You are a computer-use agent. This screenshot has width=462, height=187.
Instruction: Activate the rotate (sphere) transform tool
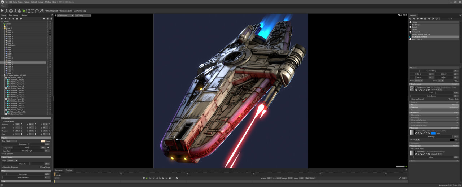[11, 11]
